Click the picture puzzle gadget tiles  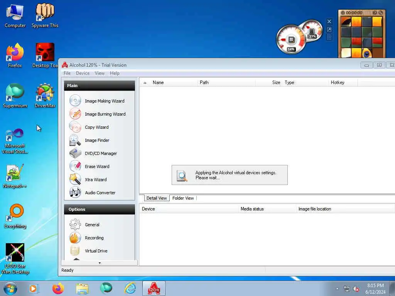pyautogui.click(x=362, y=37)
